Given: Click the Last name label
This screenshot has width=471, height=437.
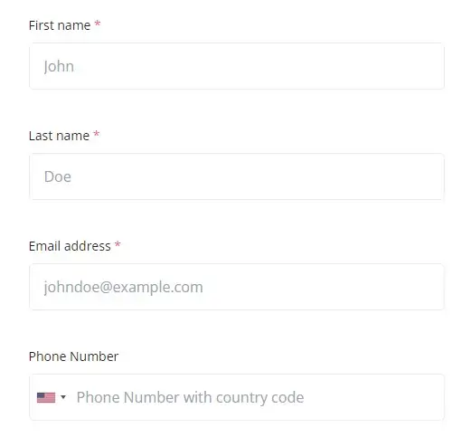Looking at the screenshot, I should pyautogui.click(x=59, y=136).
